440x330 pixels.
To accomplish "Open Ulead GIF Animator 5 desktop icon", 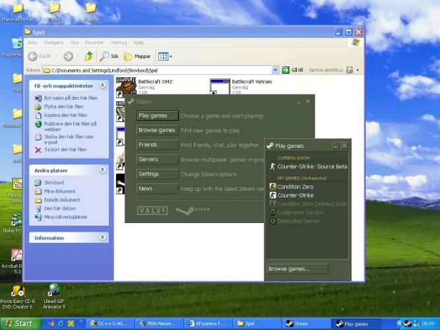I will pos(54,290).
